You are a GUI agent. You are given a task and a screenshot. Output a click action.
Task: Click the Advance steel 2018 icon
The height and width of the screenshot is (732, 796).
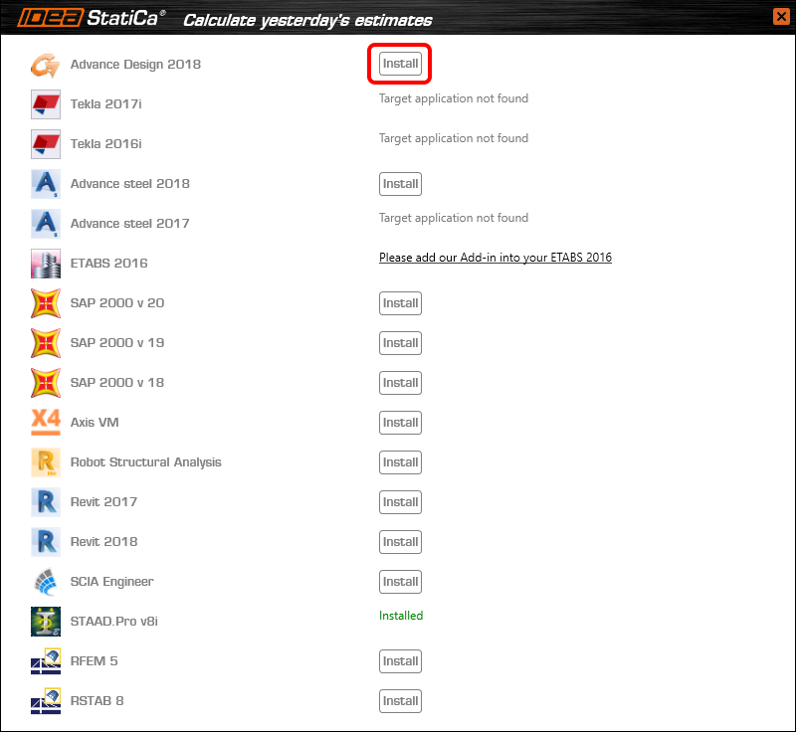[45, 184]
